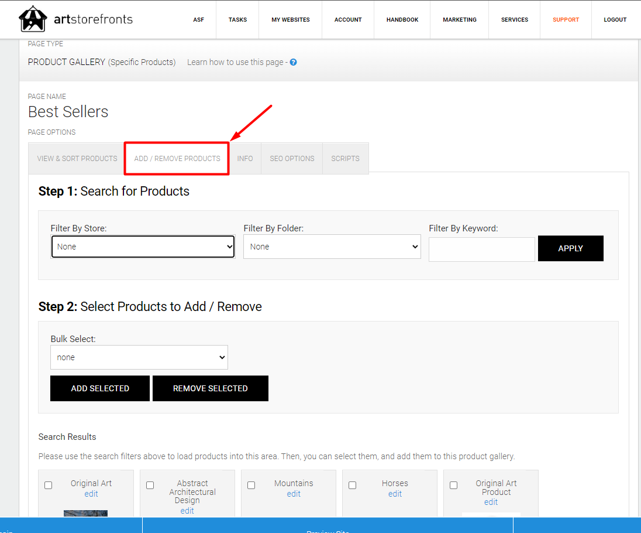Switch to the SEO Options tab
Image resolution: width=641 pixels, height=533 pixels.
pyautogui.click(x=292, y=158)
